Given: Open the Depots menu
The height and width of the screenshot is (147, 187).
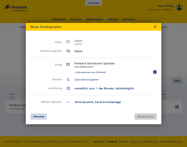Looking at the screenshot, I should point(113,19).
